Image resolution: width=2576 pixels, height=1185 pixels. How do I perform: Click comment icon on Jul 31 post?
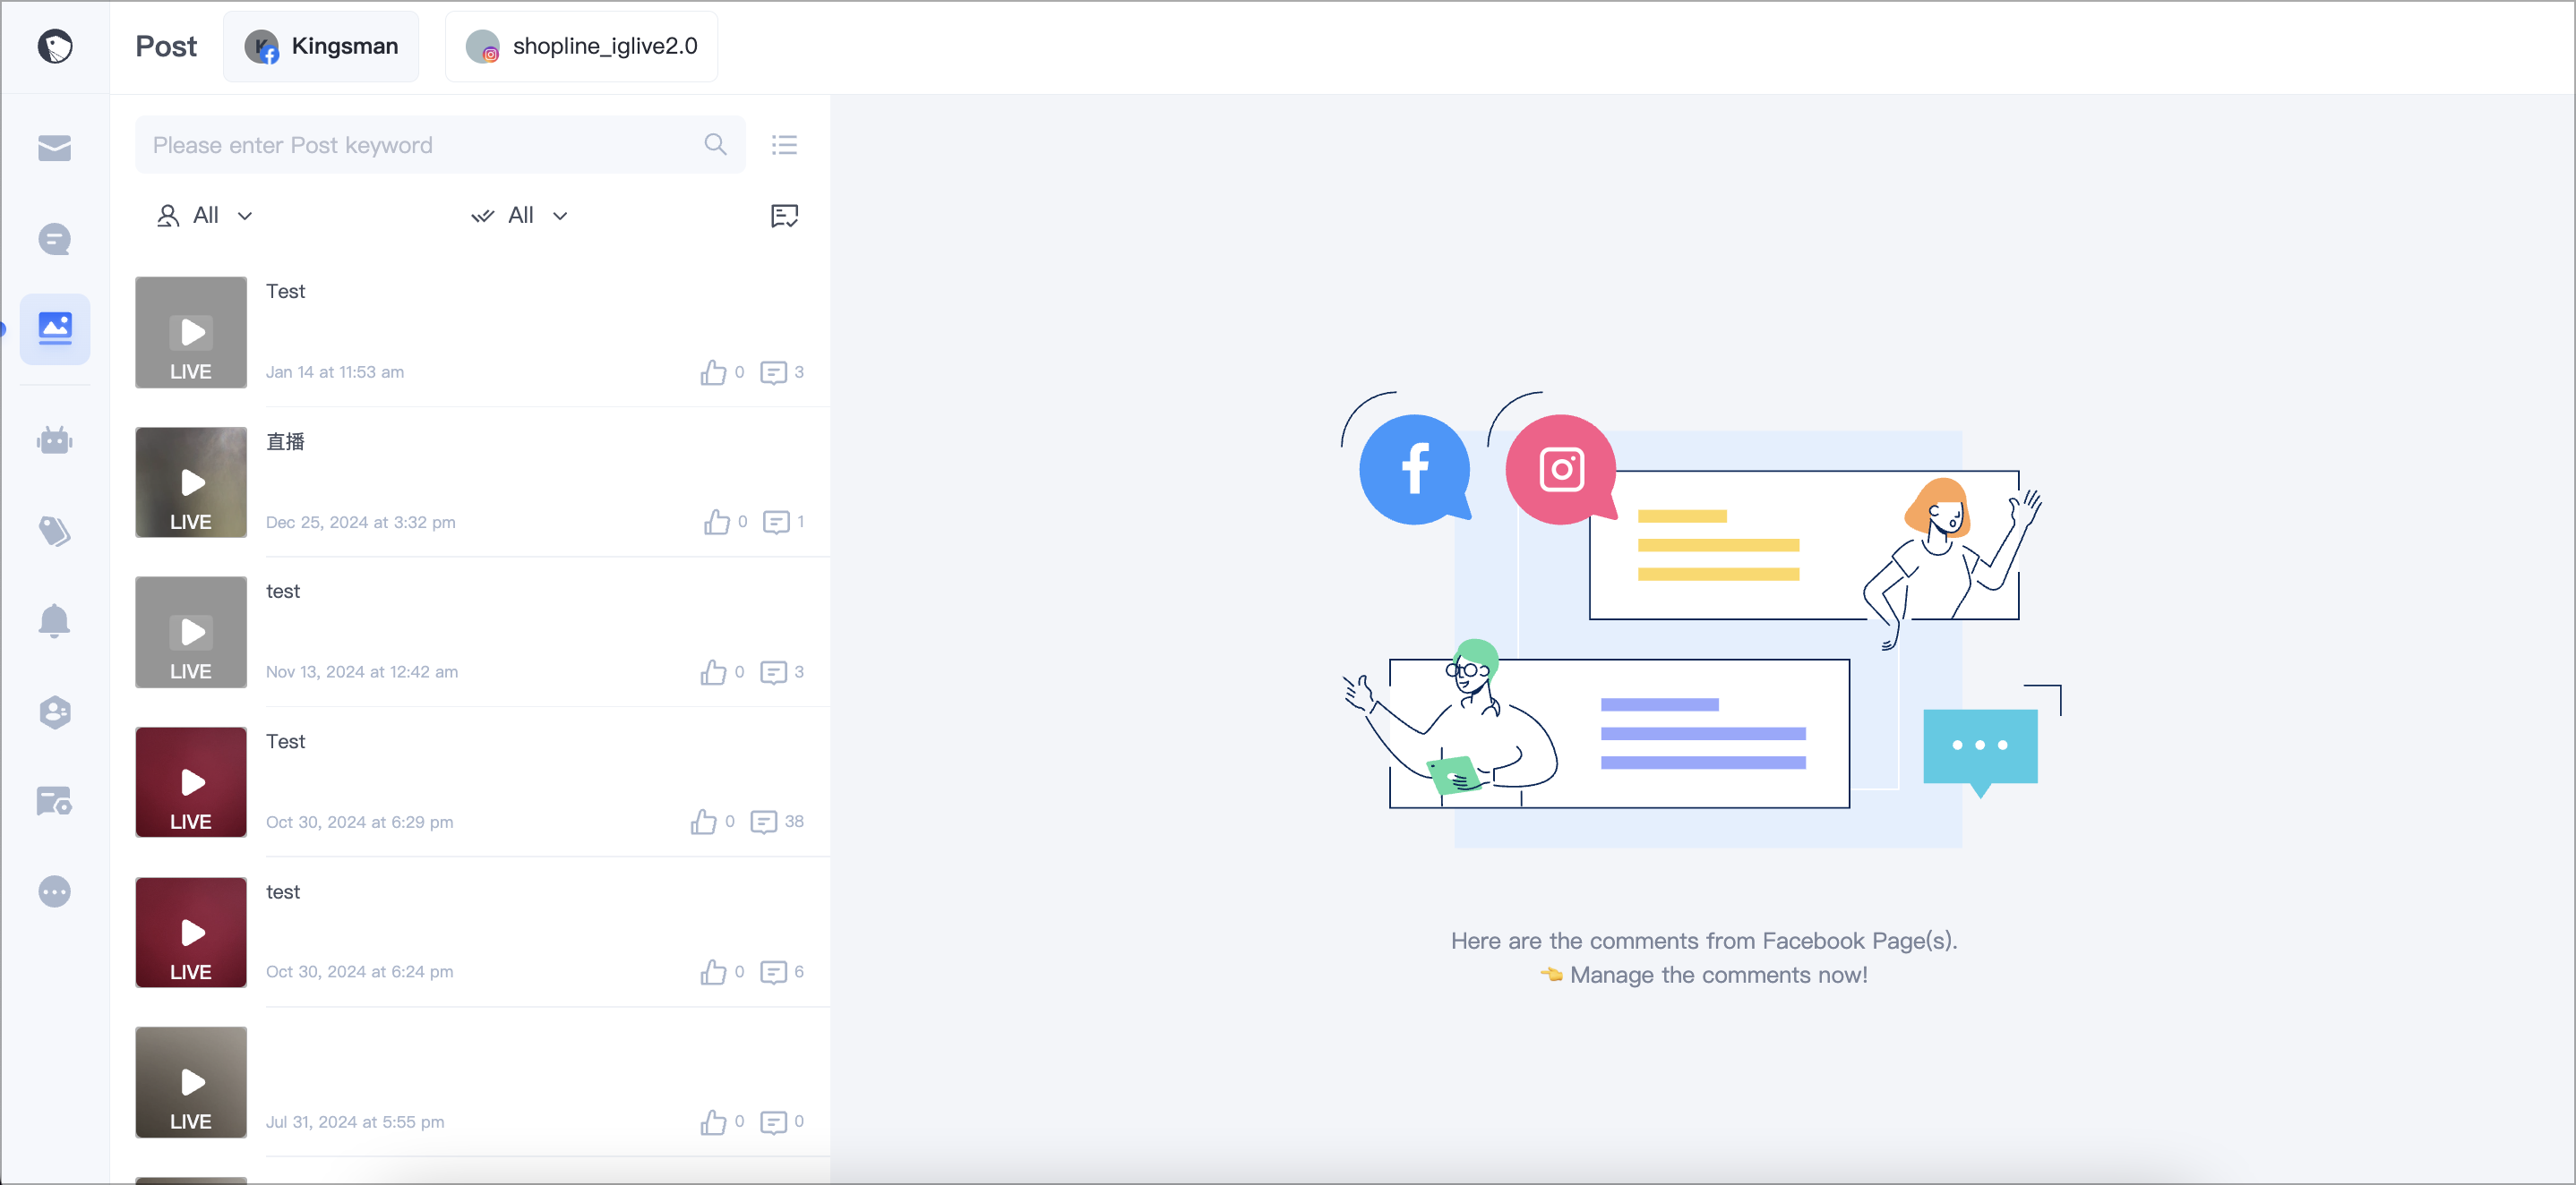tap(773, 1121)
